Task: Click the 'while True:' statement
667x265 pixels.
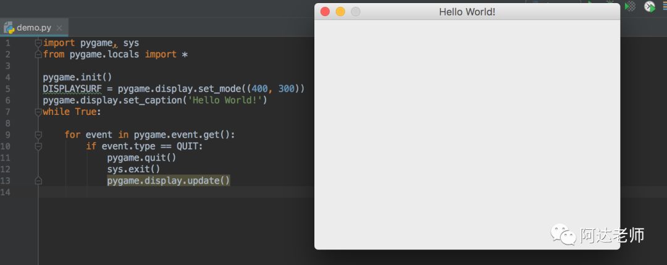Action: point(72,112)
